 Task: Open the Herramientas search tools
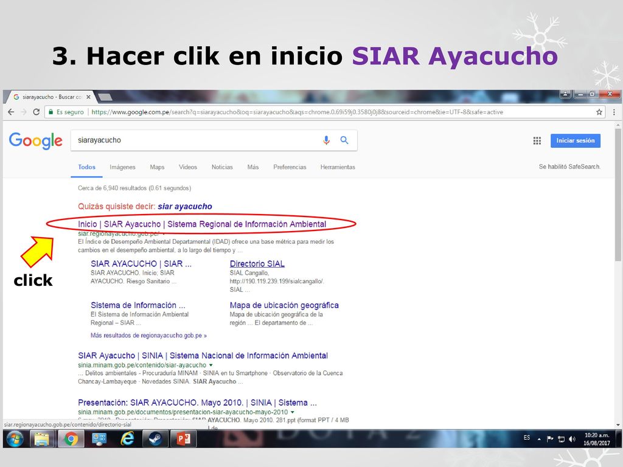click(338, 167)
